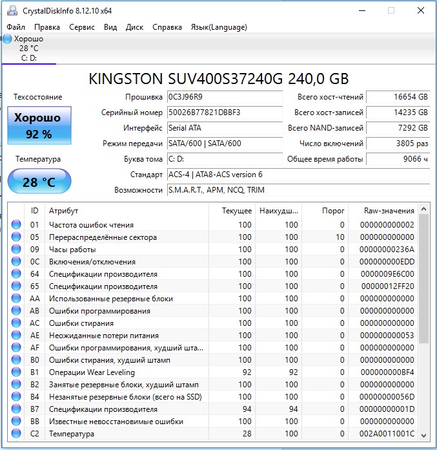Click status orb for BB Известные невосстановимые ошибки
This screenshot has width=437, height=450.
click(x=16, y=422)
